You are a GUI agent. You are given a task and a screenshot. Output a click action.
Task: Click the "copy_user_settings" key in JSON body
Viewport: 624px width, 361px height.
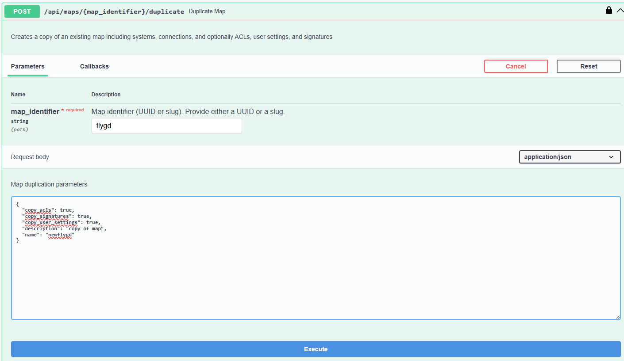[51, 222]
